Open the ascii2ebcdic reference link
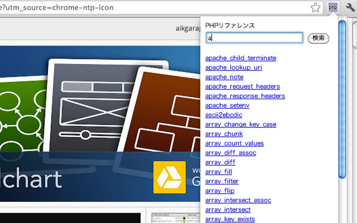The width and height of the screenshot is (357, 223). 224,115
